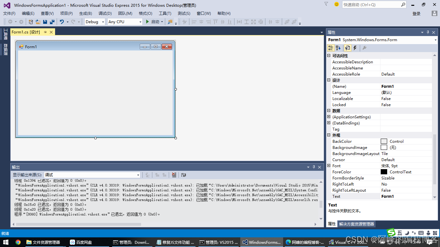Expand the Font property
The image size is (440, 247).
coord(329,166)
